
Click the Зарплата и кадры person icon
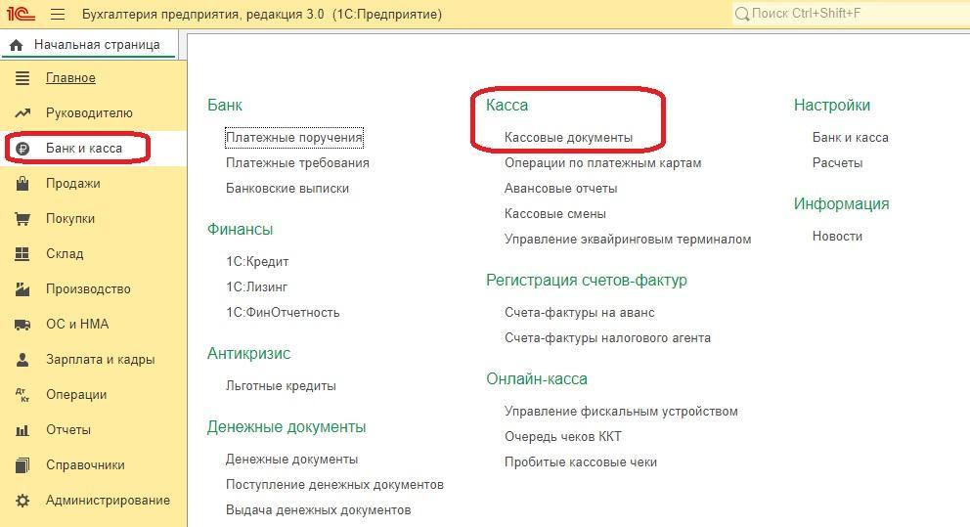click(x=22, y=360)
